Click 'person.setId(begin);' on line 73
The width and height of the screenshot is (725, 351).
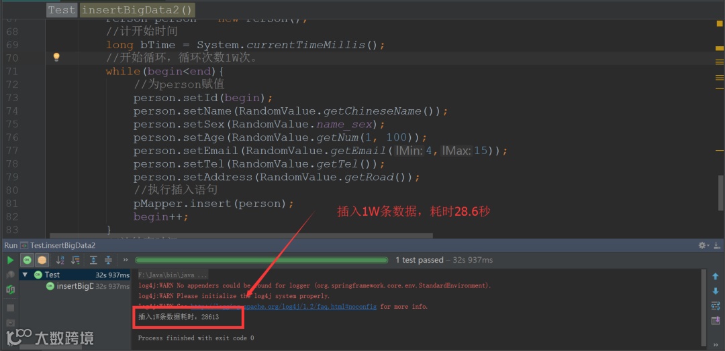[x=203, y=98]
